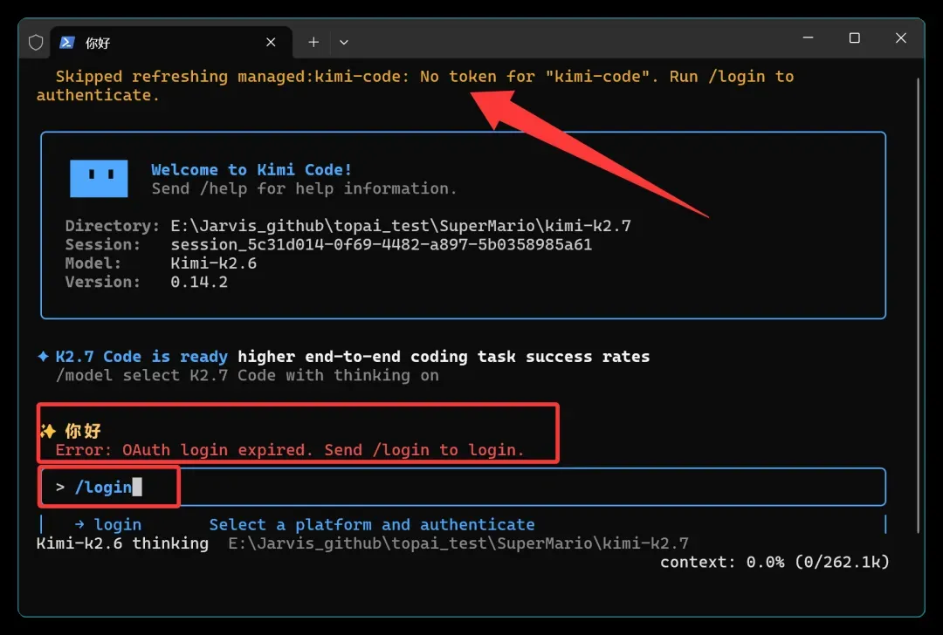
Task: Click the status bar directory path
Action: [458, 543]
